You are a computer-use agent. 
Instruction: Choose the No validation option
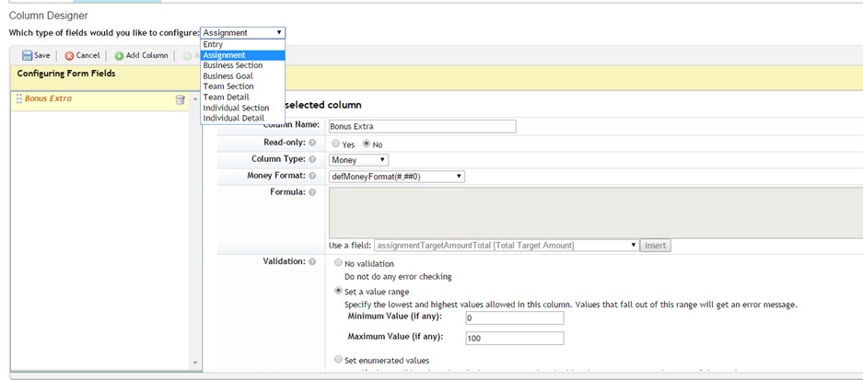tap(339, 263)
